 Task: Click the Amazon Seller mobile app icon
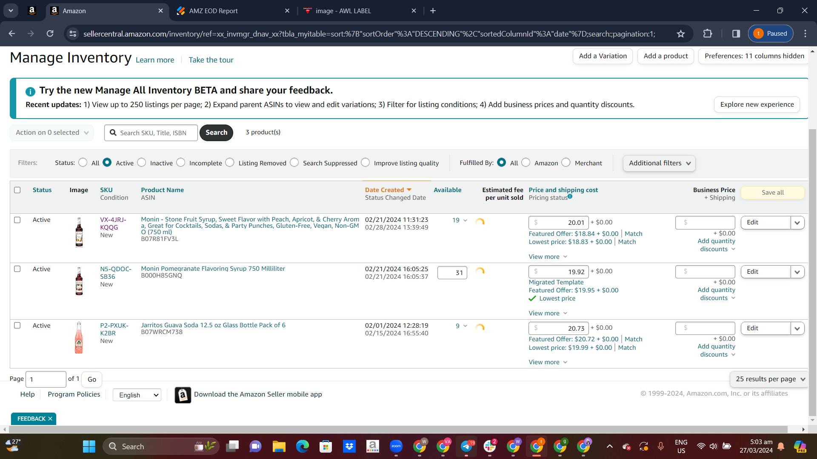[x=183, y=395]
